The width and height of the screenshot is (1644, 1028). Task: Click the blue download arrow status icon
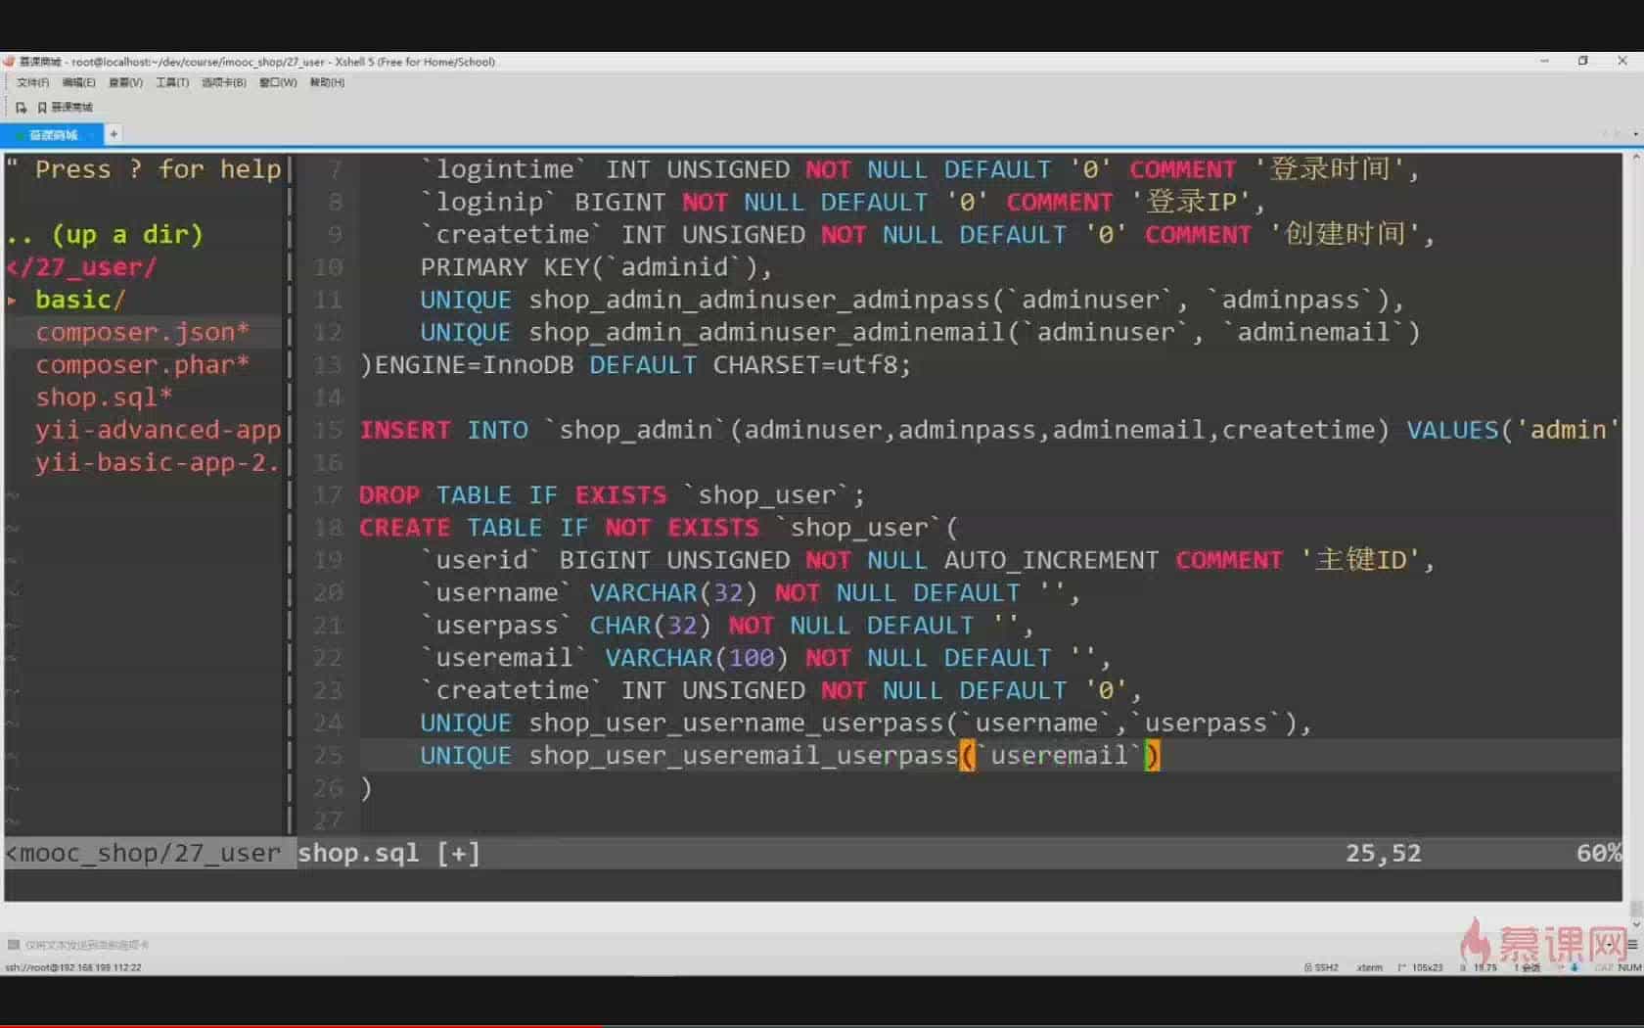point(1575,967)
